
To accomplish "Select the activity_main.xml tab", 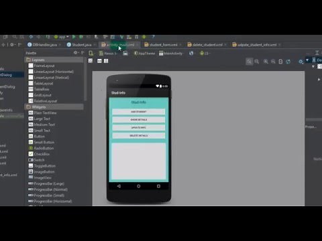I will coord(118,45).
